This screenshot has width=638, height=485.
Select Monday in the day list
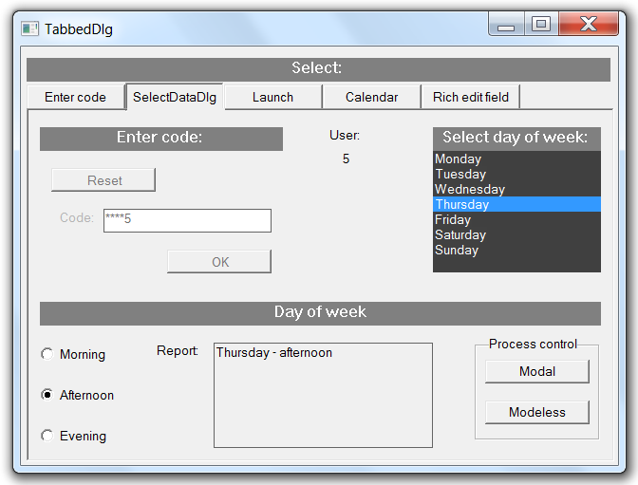516,159
